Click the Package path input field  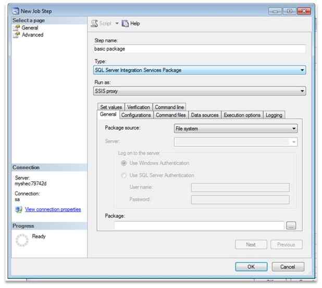click(x=199, y=226)
